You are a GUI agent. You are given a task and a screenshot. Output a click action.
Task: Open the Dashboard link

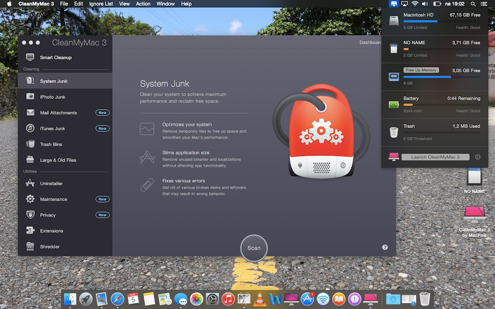click(x=370, y=42)
